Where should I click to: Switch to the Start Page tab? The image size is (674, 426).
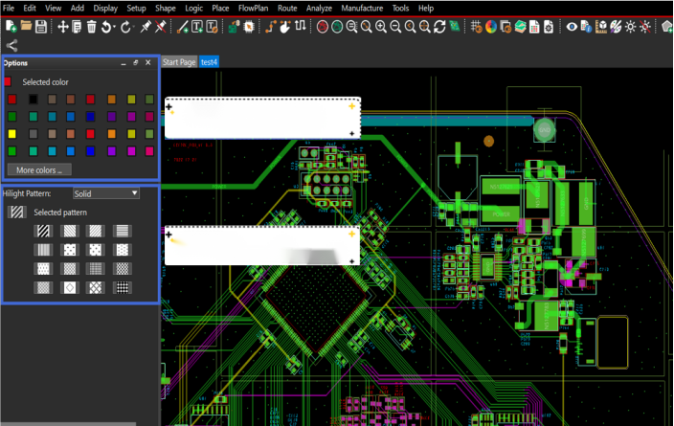tap(179, 62)
